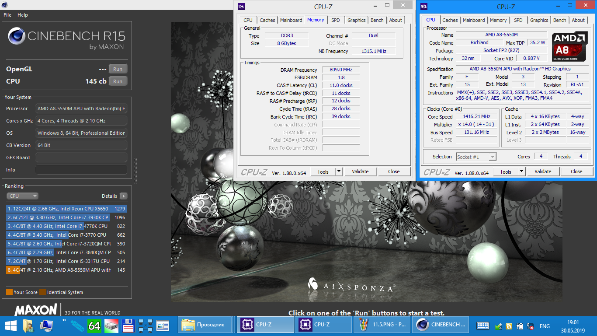Screen dimensions: 597x336
Task: Open the Computer icon in the taskbar
Action: click(x=46, y=325)
